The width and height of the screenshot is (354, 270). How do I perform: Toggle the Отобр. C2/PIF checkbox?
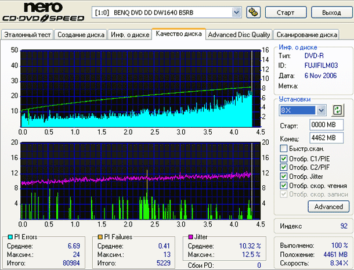coord(283,168)
